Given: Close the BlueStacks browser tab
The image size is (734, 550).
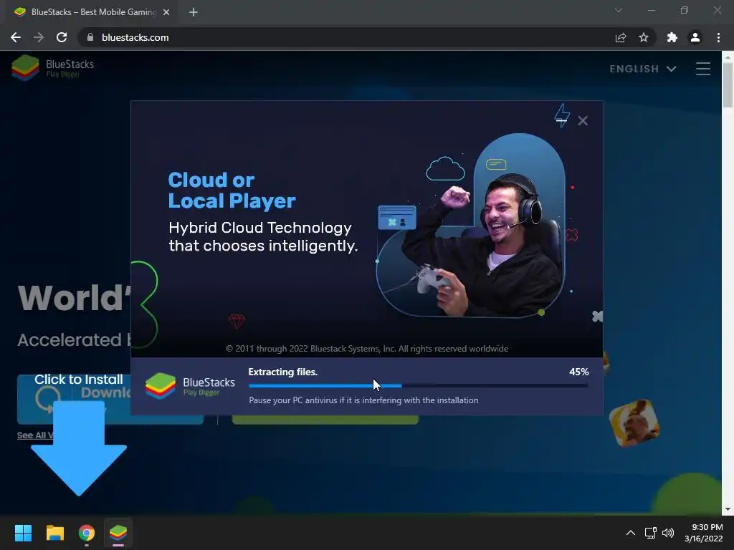Looking at the screenshot, I should point(166,12).
